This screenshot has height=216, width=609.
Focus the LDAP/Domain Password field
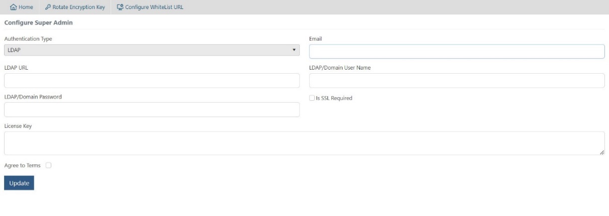click(x=152, y=110)
